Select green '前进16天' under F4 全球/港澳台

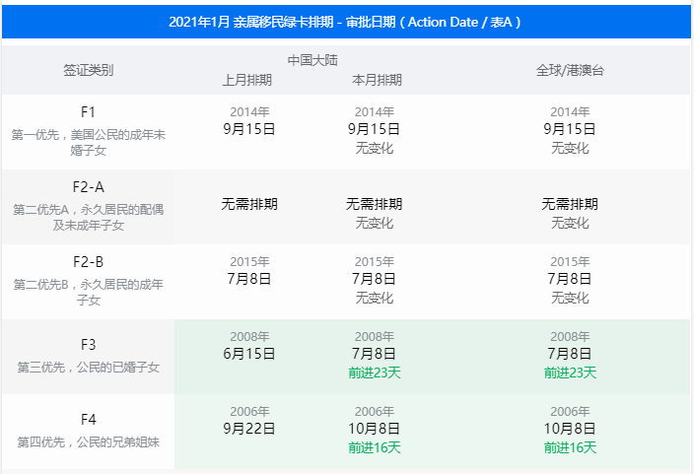click(x=570, y=447)
